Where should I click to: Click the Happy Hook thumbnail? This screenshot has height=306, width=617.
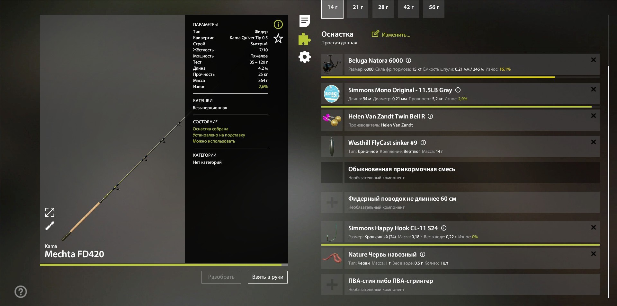tap(332, 232)
